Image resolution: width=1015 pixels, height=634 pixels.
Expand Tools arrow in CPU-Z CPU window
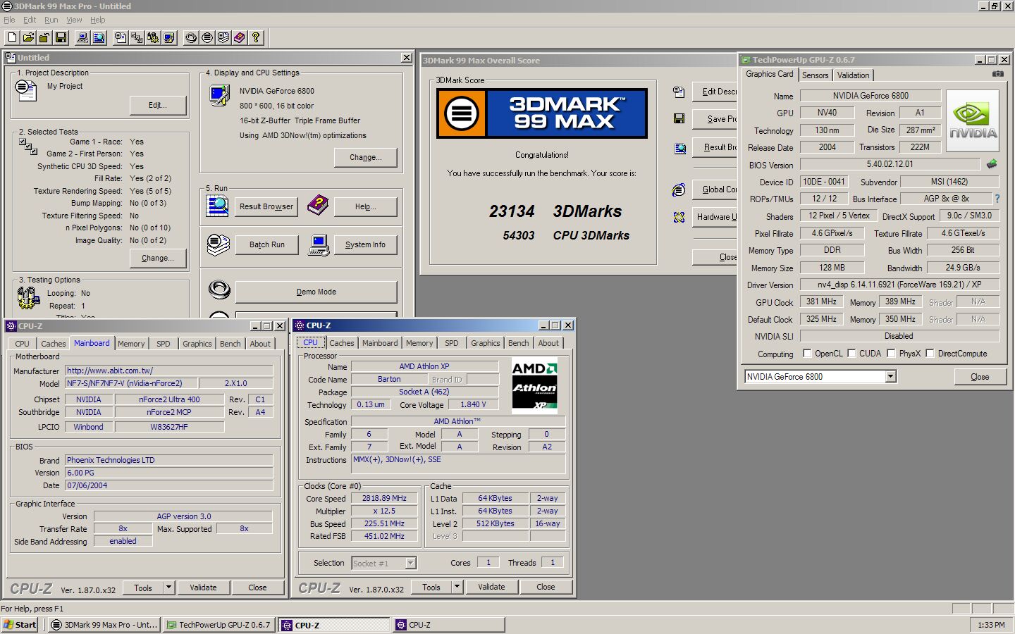coord(457,587)
